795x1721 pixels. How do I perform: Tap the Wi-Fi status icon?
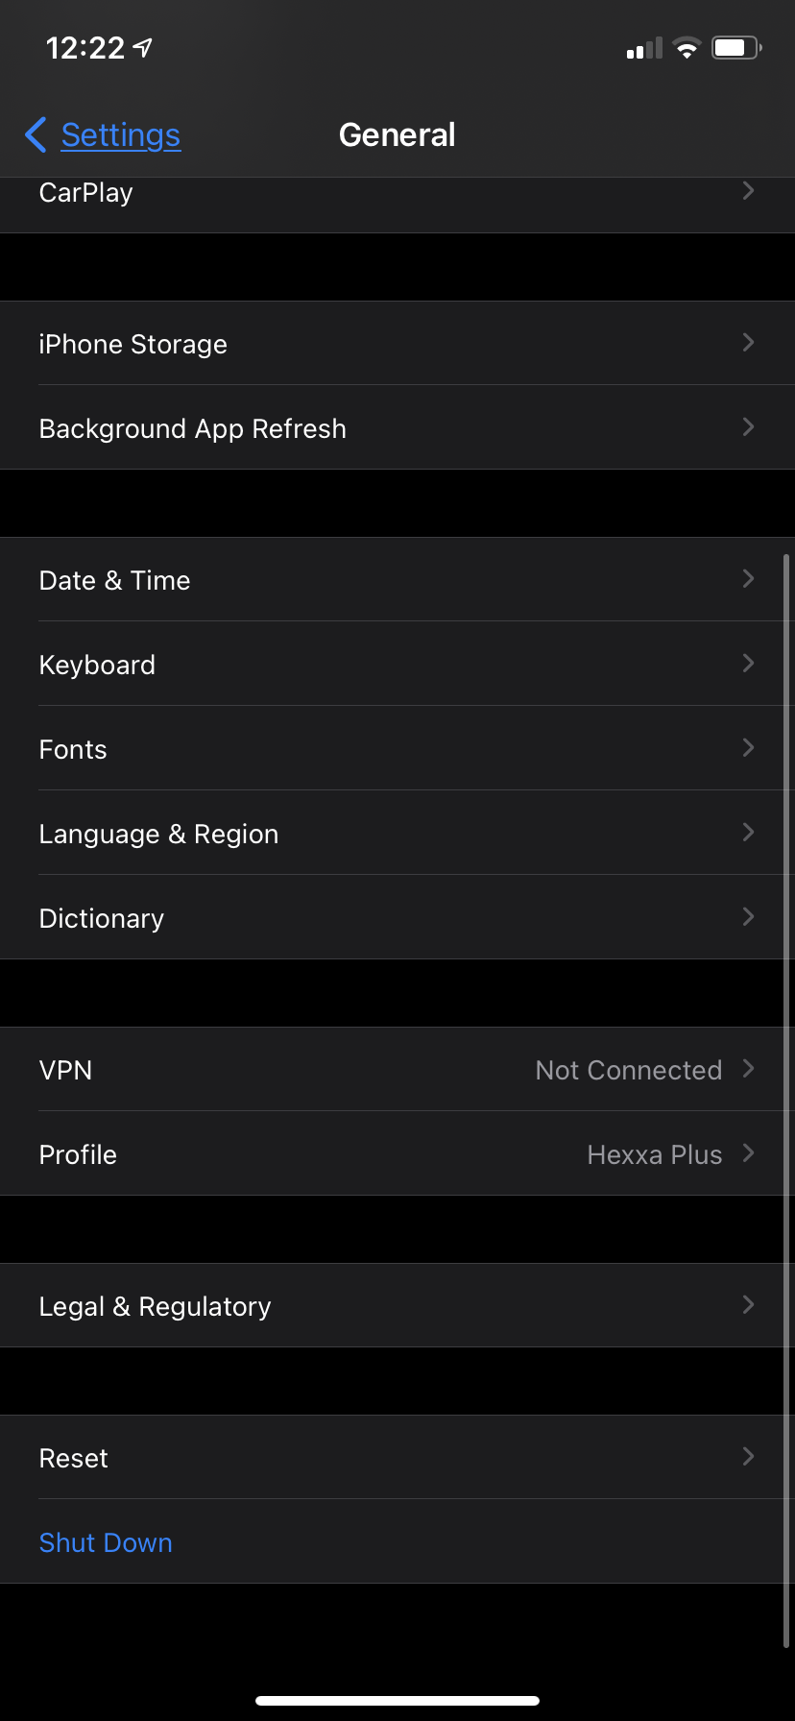point(687,48)
